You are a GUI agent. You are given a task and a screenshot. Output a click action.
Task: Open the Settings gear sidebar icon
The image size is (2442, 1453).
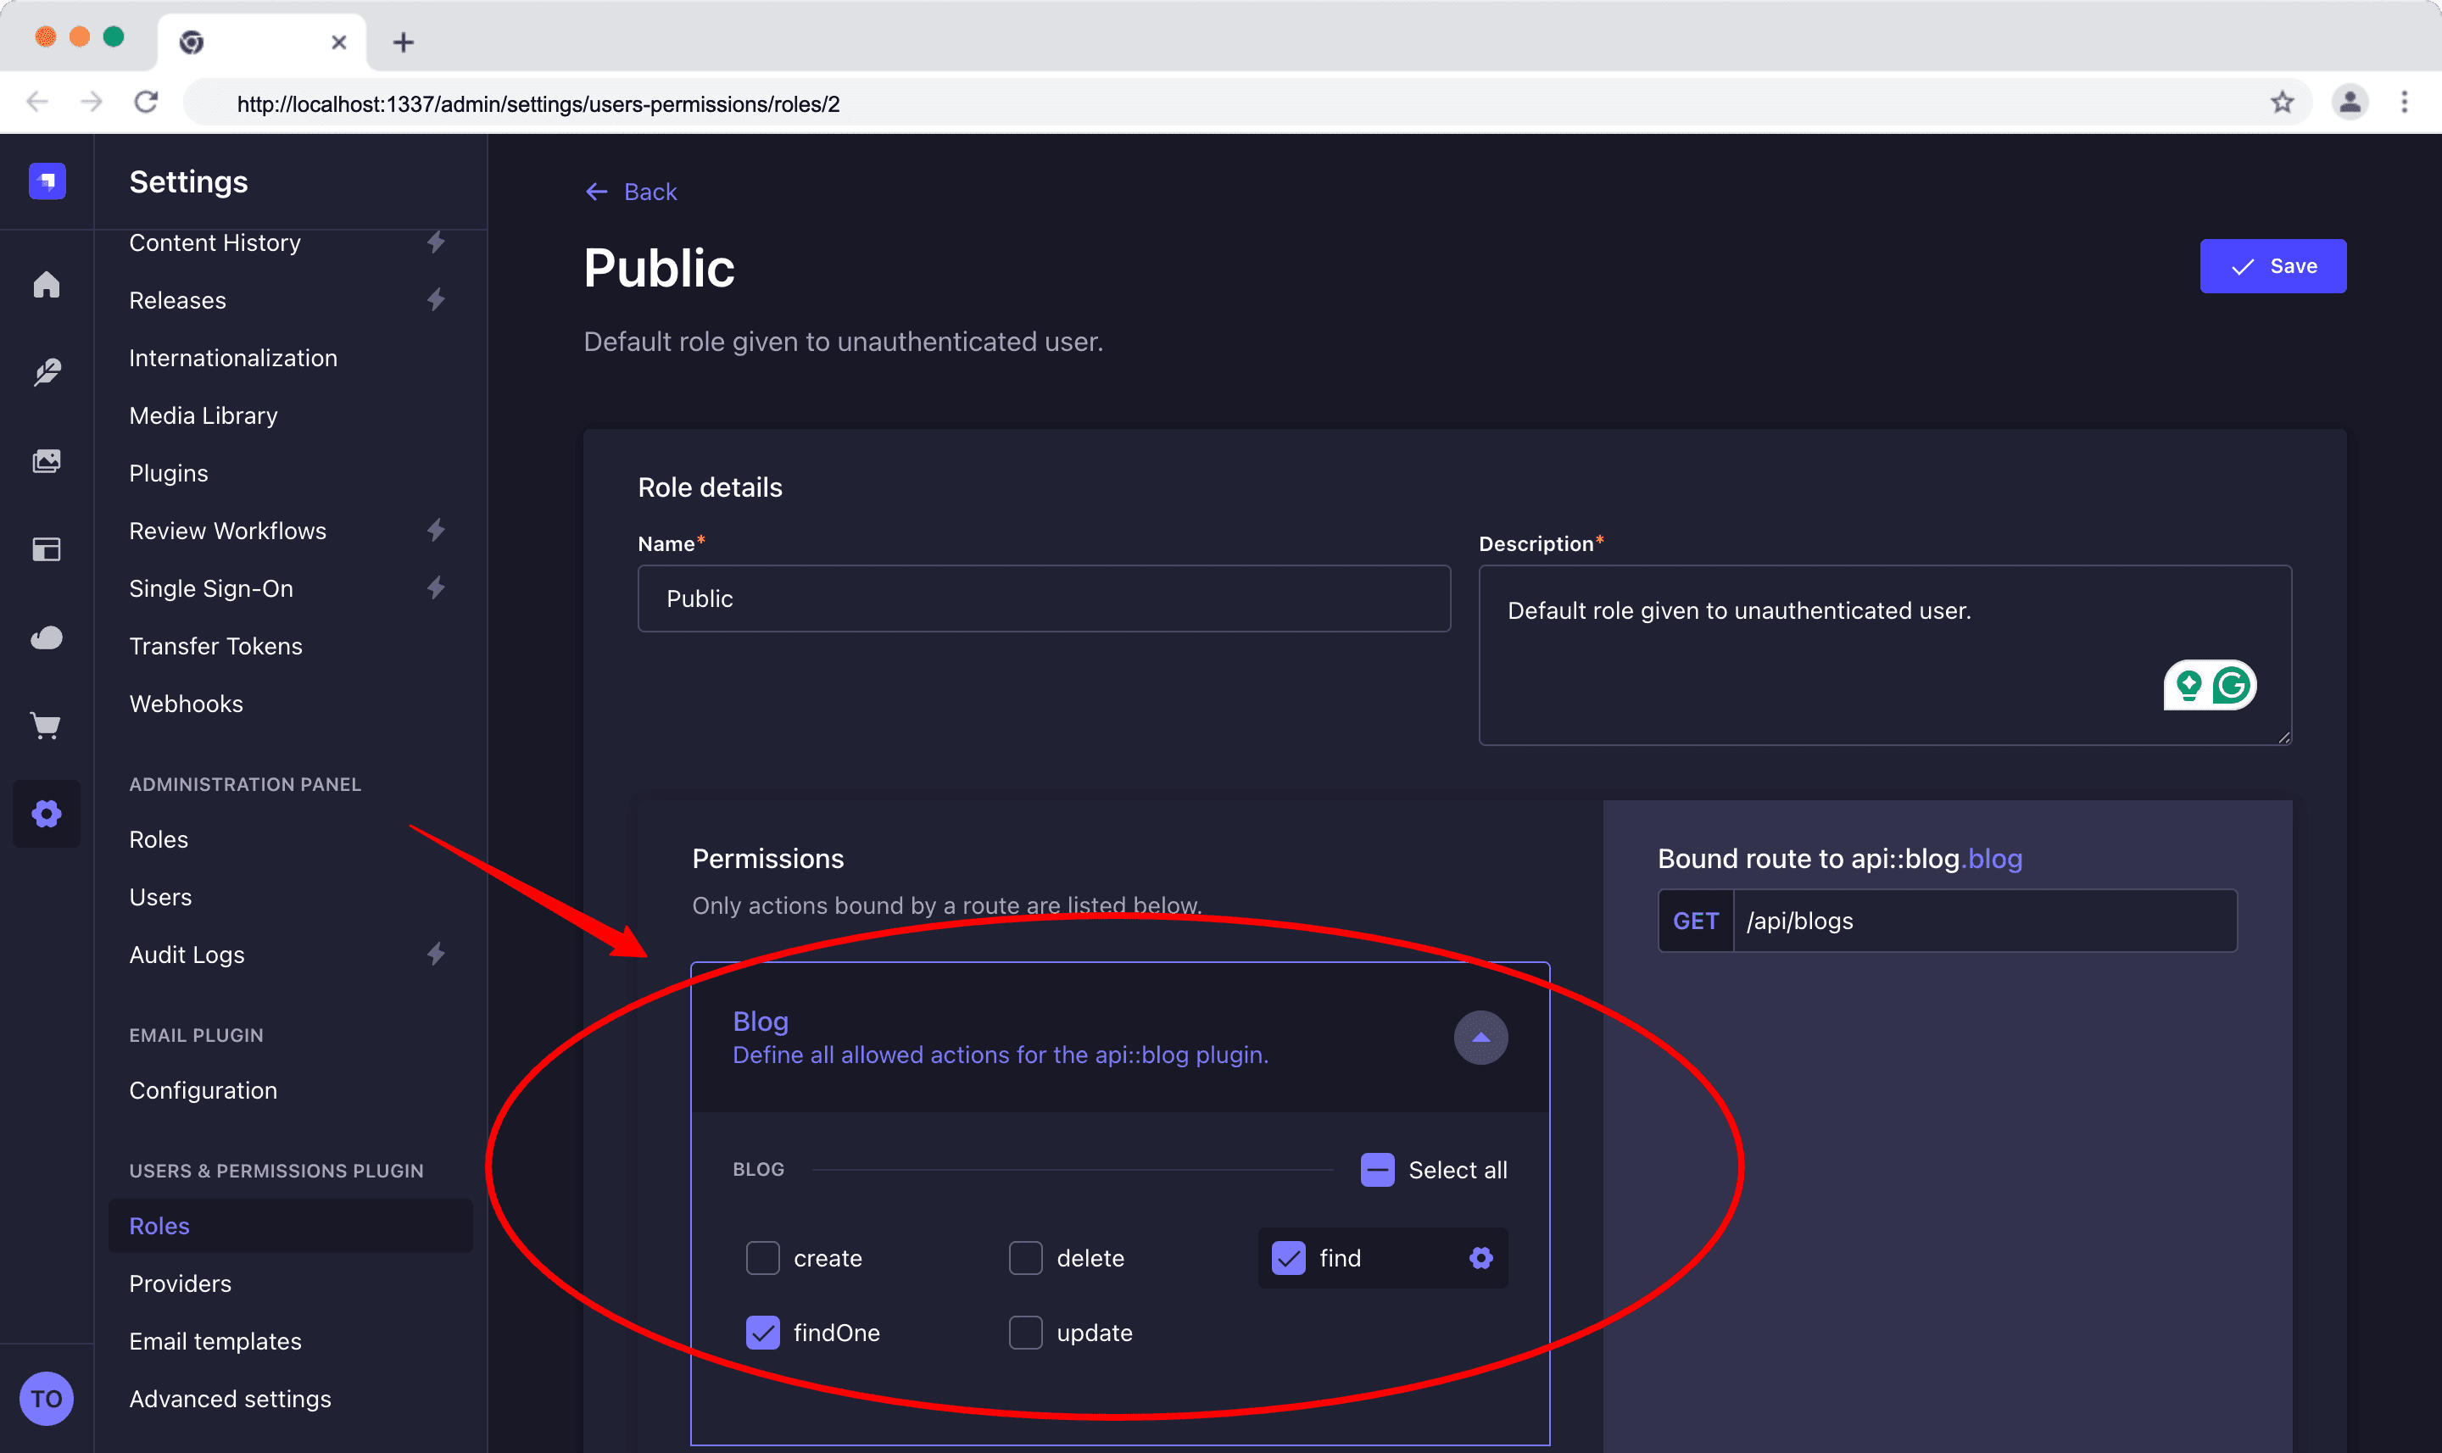tap(47, 814)
